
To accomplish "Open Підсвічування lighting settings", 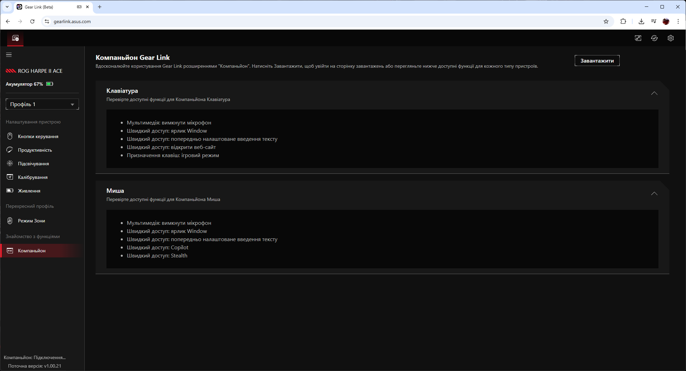I will (33, 164).
